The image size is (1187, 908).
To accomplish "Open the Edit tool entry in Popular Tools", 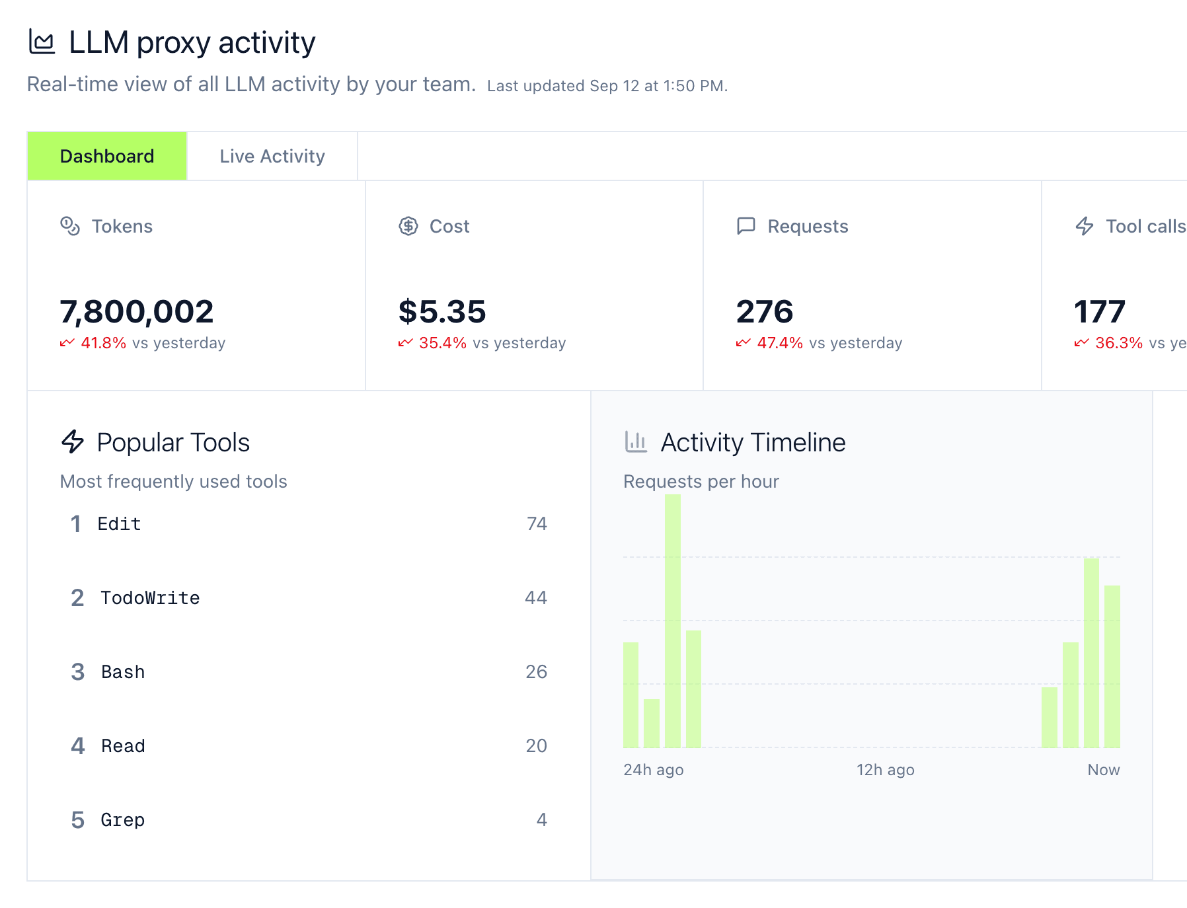I will 120,523.
